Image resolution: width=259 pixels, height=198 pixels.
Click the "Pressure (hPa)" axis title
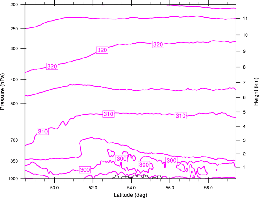pos(2,92)
